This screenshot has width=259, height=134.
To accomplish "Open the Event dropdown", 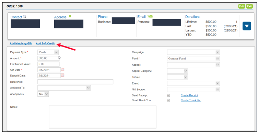I will tap(193, 83).
